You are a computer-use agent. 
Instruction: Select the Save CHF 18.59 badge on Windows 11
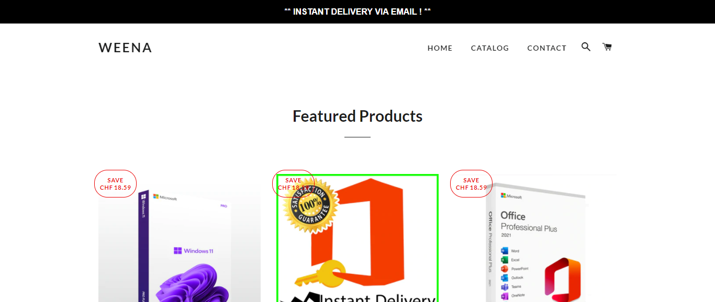point(115,184)
